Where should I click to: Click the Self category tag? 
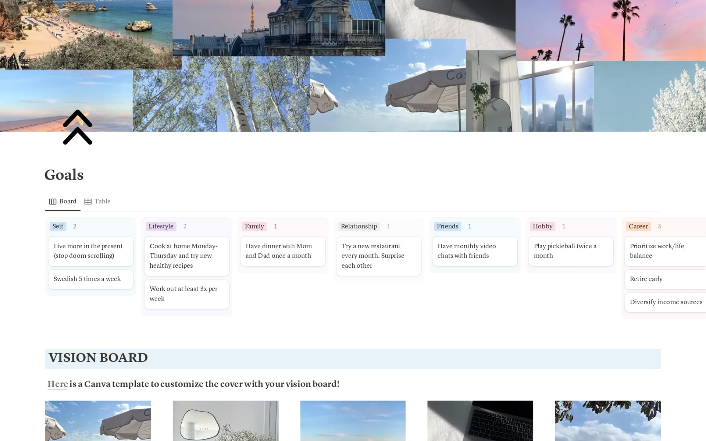point(58,226)
